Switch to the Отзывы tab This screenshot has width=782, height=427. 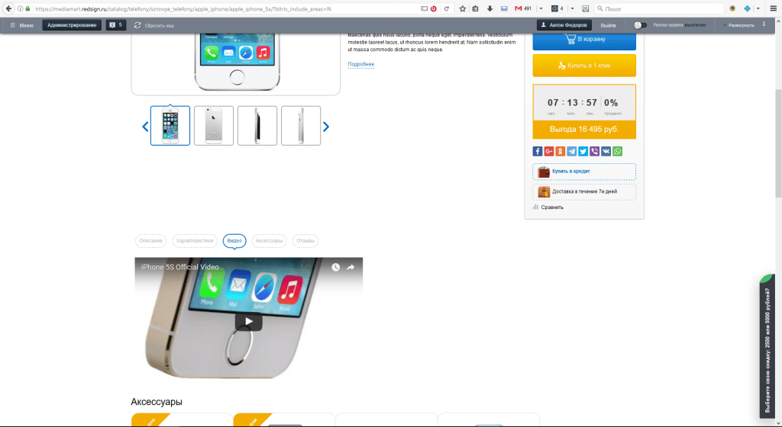[x=305, y=241]
